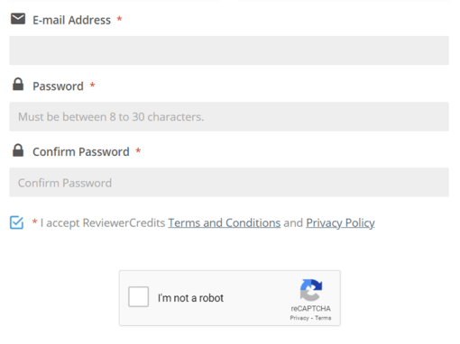Click the envelope icon beside E-mail Address
The width and height of the screenshot is (460, 344).
click(x=18, y=19)
